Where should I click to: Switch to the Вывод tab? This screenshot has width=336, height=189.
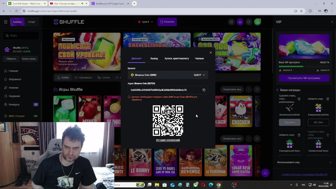(x=154, y=59)
